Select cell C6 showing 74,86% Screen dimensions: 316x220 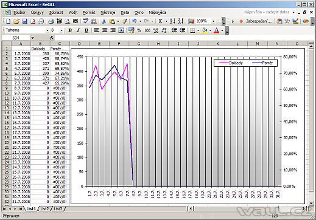point(60,74)
